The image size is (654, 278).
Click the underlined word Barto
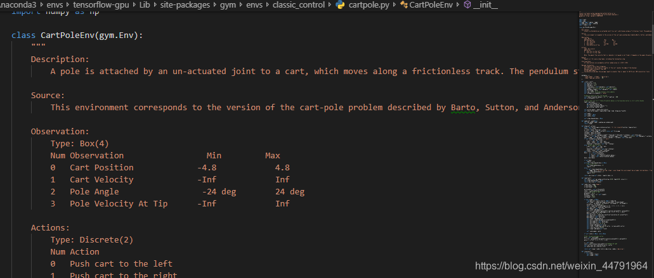coord(462,108)
